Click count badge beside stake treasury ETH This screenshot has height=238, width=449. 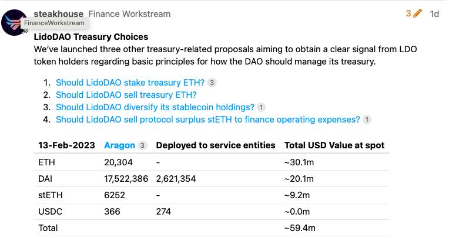[x=212, y=83]
